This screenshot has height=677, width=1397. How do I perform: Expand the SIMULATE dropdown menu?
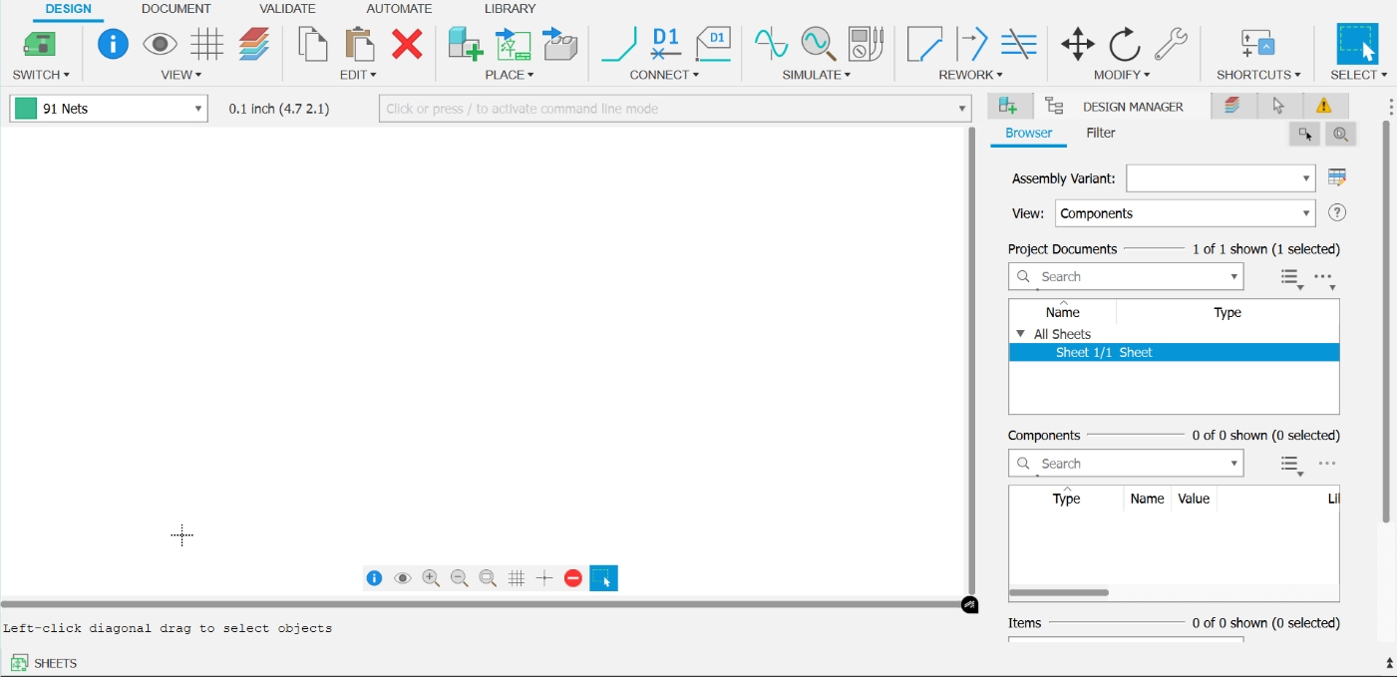817,75
